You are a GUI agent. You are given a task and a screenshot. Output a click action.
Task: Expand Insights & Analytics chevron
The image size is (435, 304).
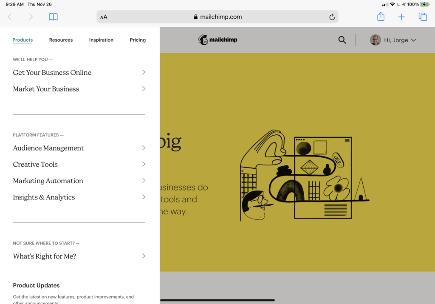pyautogui.click(x=144, y=197)
